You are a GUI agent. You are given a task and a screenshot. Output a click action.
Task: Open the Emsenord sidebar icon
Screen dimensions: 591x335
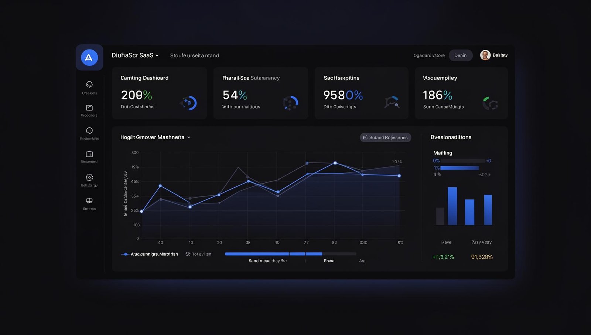[89, 154]
